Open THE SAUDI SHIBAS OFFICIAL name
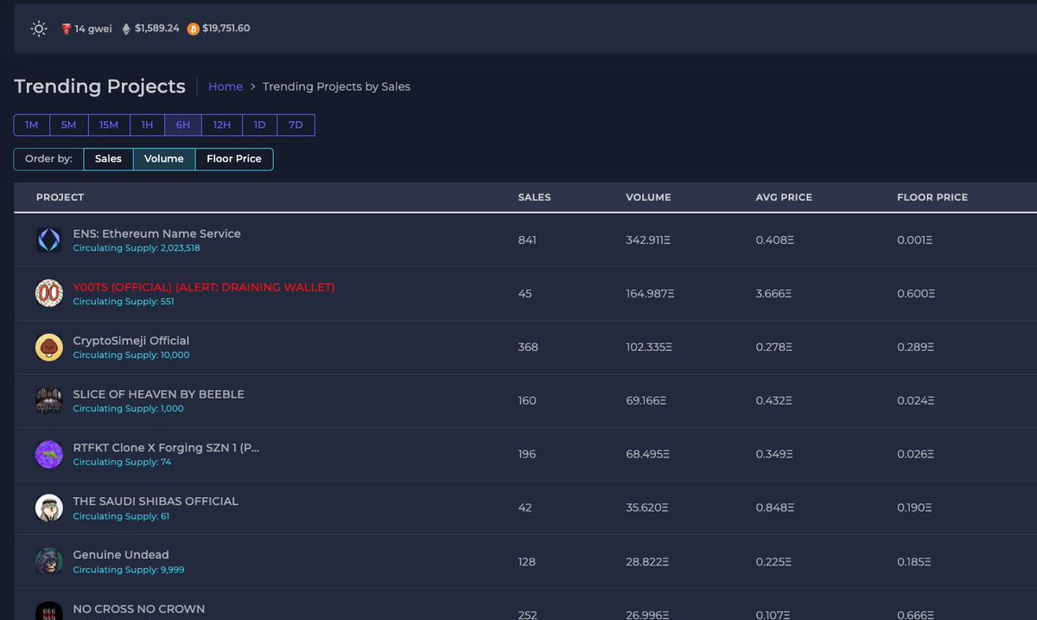Screen dimensions: 1037x620 [156, 502]
